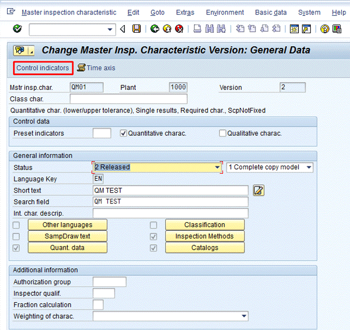Click the Authorization group field
Screen dimensions: 350x330
point(110,282)
